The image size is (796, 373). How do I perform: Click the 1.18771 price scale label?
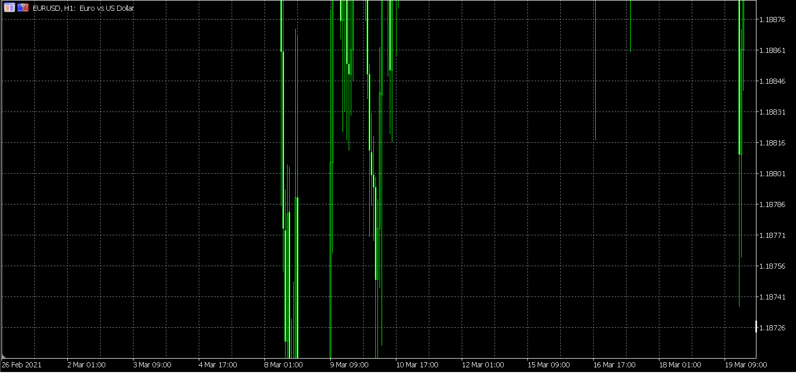(772, 235)
